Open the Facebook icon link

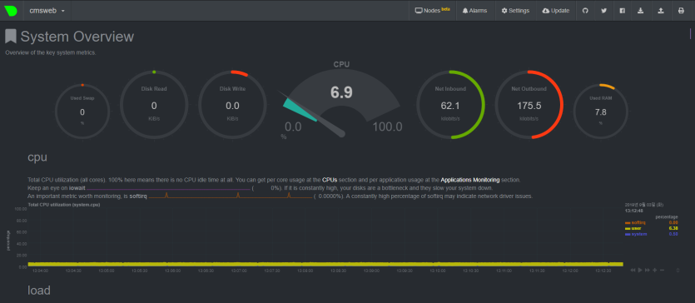click(x=623, y=11)
